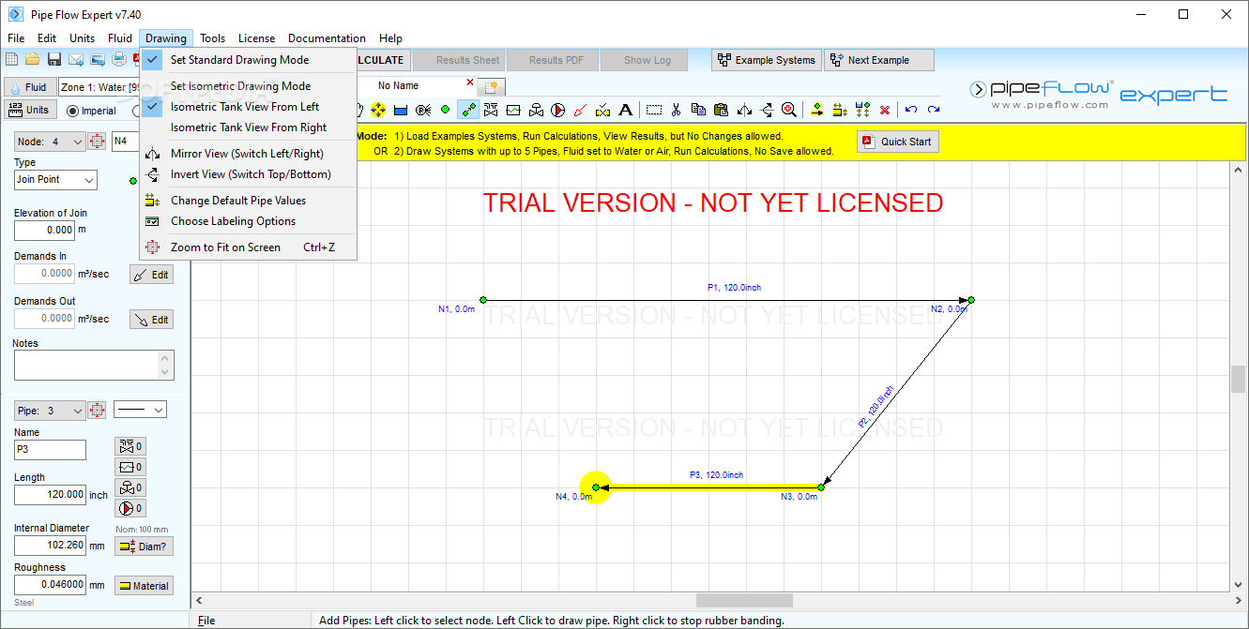Screen dimensions: 1249x629
Task: Click the Next Example button
Action: click(x=879, y=60)
